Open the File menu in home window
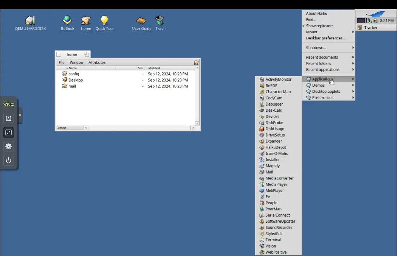Image resolution: width=397 pixels, height=256 pixels. pos(62,63)
